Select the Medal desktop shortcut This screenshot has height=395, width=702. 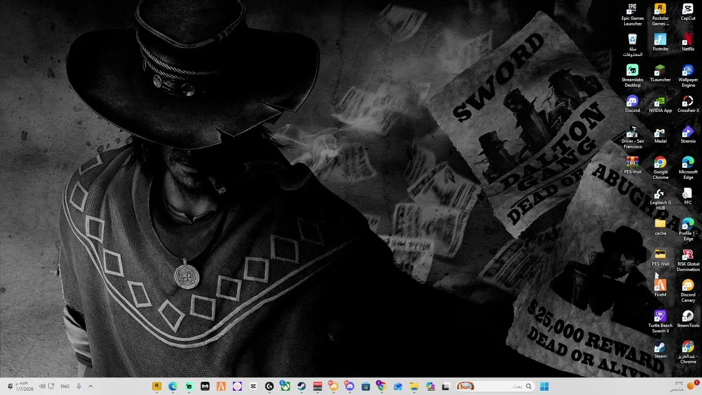coord(660,135)
